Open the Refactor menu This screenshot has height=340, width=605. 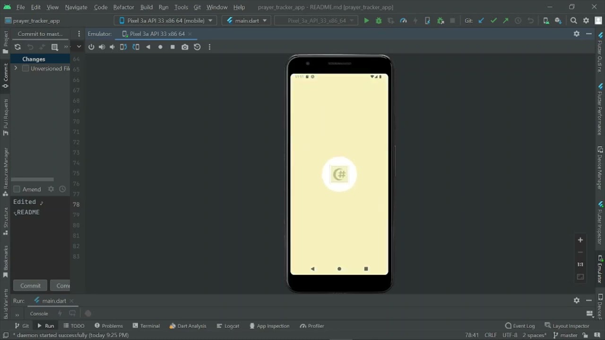point(123,7)
